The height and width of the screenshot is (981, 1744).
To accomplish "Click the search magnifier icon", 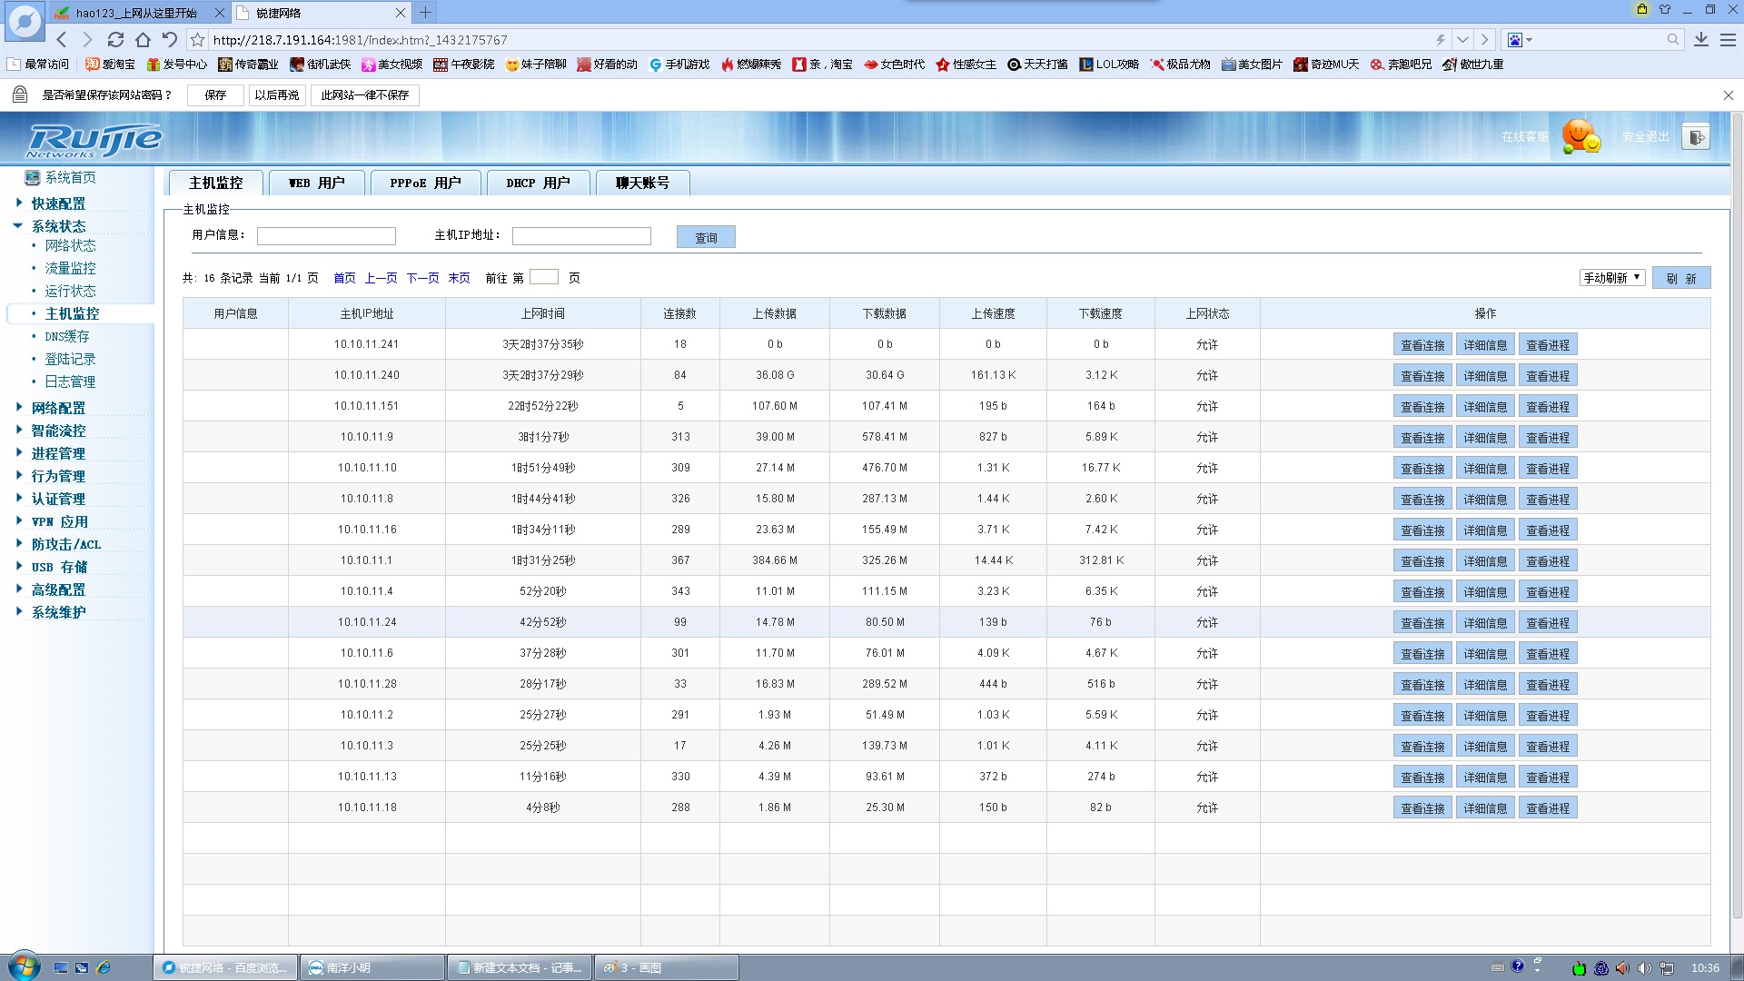I will [x=1672, y=40].
